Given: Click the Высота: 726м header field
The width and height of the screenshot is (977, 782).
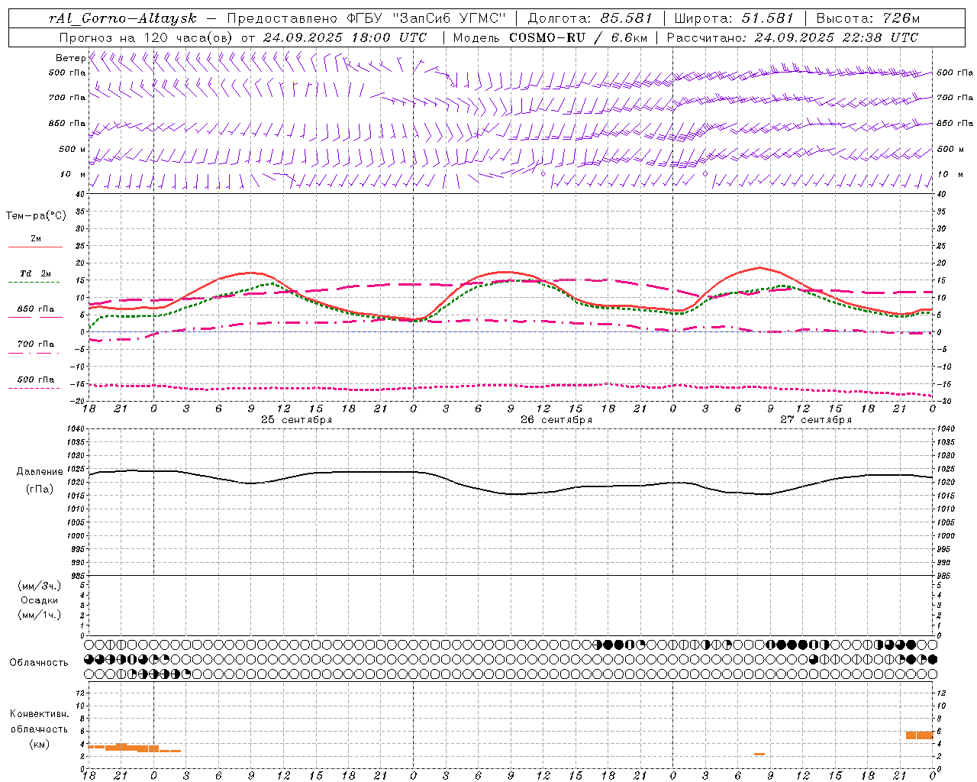Looking at the screenshot, I should pos(868,18).
